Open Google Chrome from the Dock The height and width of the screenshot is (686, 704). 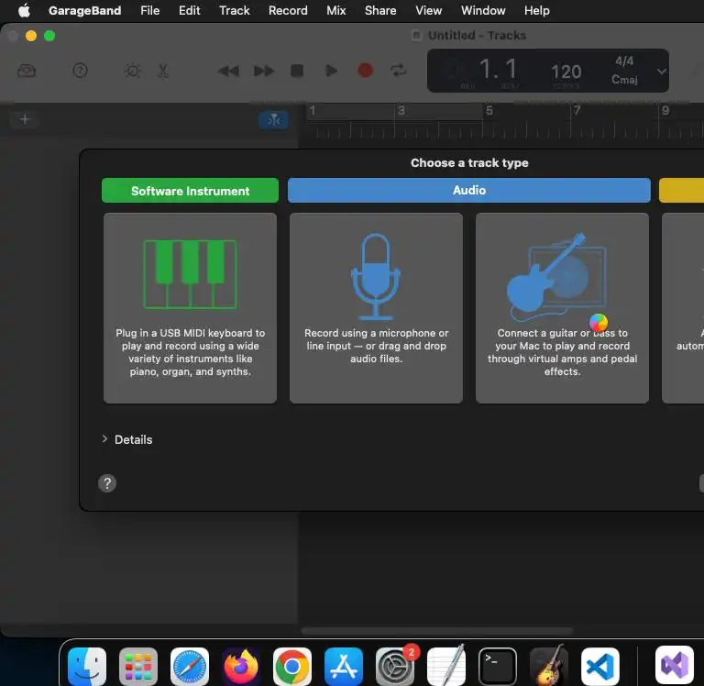[x=292, y=667]
